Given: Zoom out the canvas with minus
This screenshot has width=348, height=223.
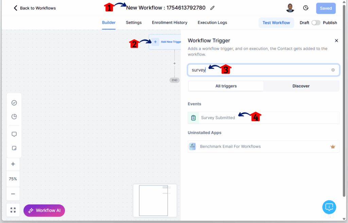Looking at the screenshot, I should pyautogui.click(x=13, y=194).
